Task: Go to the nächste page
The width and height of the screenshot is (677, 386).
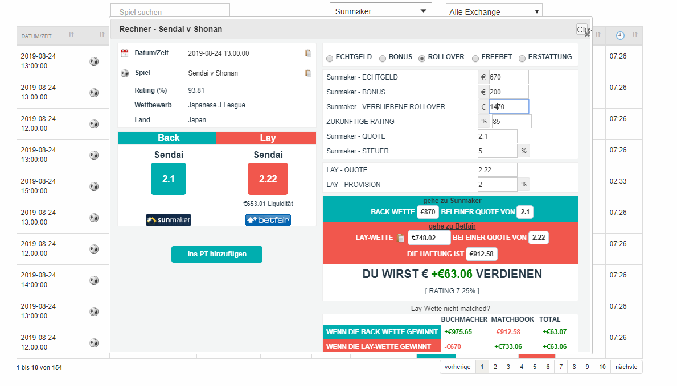Action: [x=626, y=367]
